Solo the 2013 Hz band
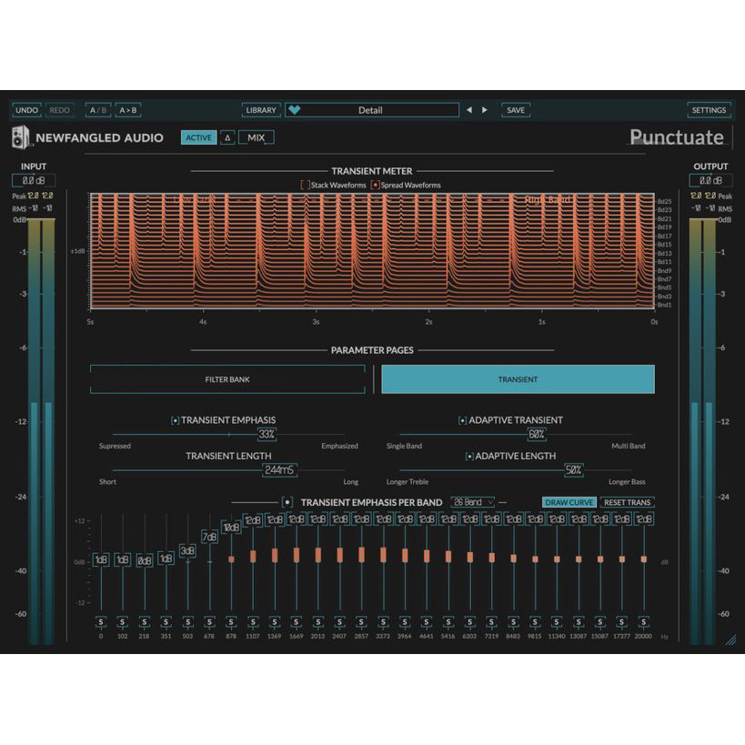The height and width of the screenshot is (745, 745). point(317,622)
